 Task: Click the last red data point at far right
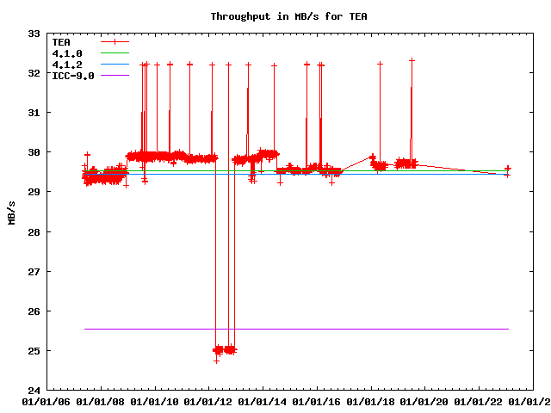(508, 170)
